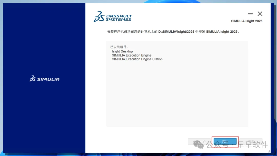Click the SIMULIA logo on blue panel
Image resolution: width=277 pixels, height=156 pixels.
[45, 78]
